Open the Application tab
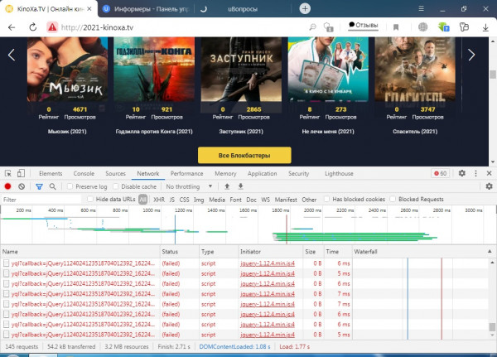The image size is (497, 357). pos(262,173)
